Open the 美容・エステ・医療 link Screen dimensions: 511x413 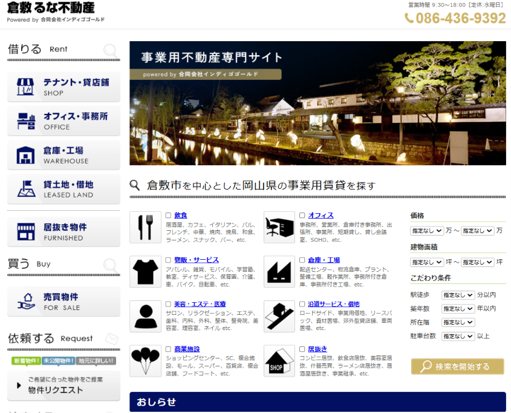(200, 304)
